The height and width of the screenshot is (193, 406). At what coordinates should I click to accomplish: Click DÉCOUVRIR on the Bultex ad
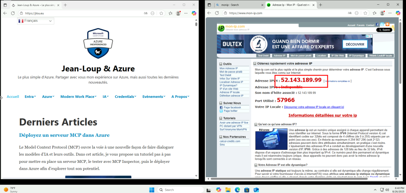[x=355, y=44]
